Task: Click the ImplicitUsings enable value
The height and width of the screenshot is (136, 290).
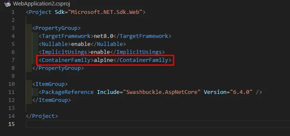Action: point(100,52)
